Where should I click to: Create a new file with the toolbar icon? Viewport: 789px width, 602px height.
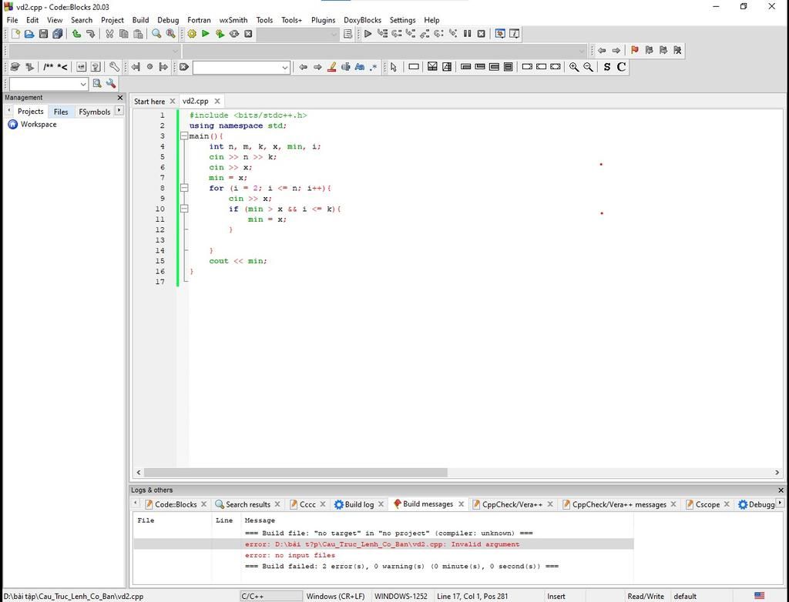pos(15,34)
